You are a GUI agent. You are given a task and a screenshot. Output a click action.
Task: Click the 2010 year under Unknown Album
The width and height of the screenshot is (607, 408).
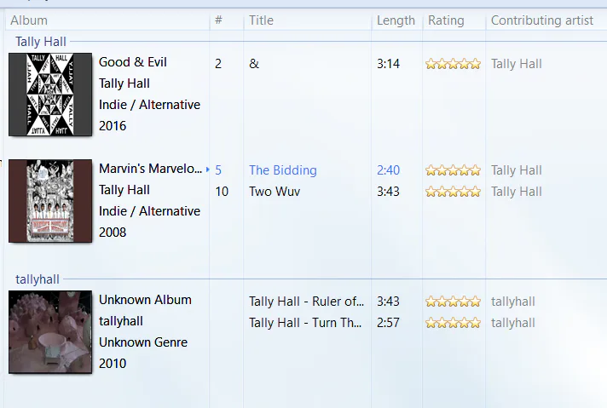coord(113,363)
